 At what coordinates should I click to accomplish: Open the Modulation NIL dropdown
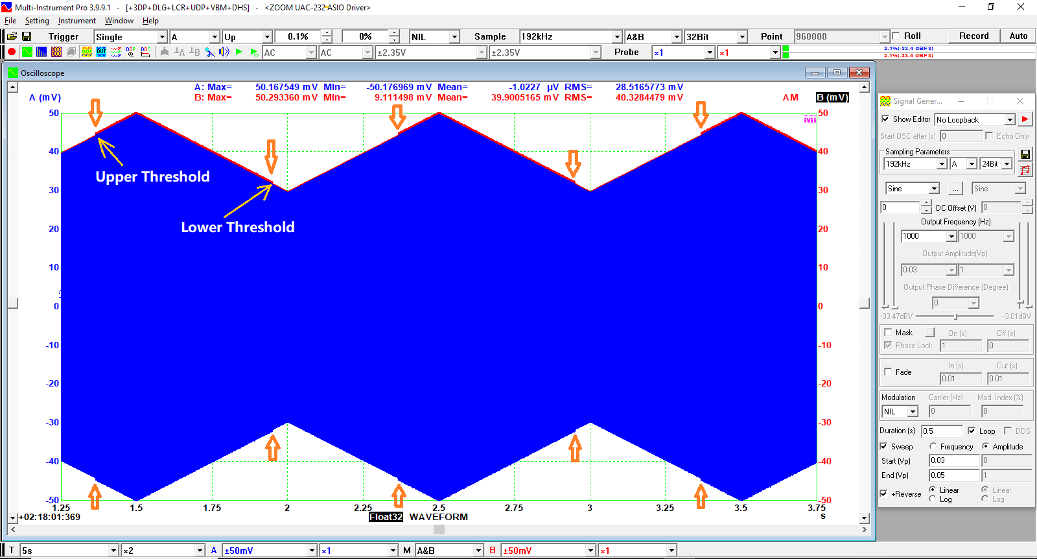[x=913, y=412]
